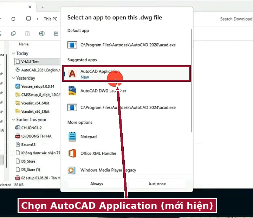Expand breadcrumb chevron before This PC
253x218 pixels.
38,19
